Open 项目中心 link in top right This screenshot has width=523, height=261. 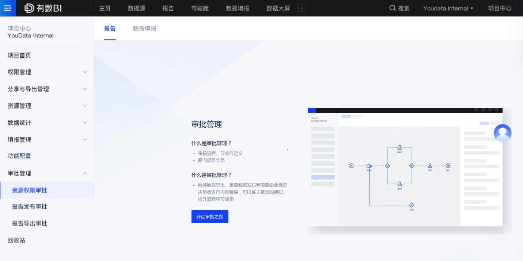(500, 8)
